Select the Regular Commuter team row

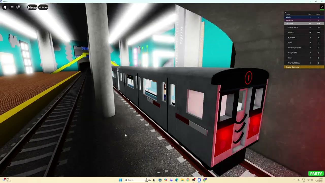(x=304, y=67)
